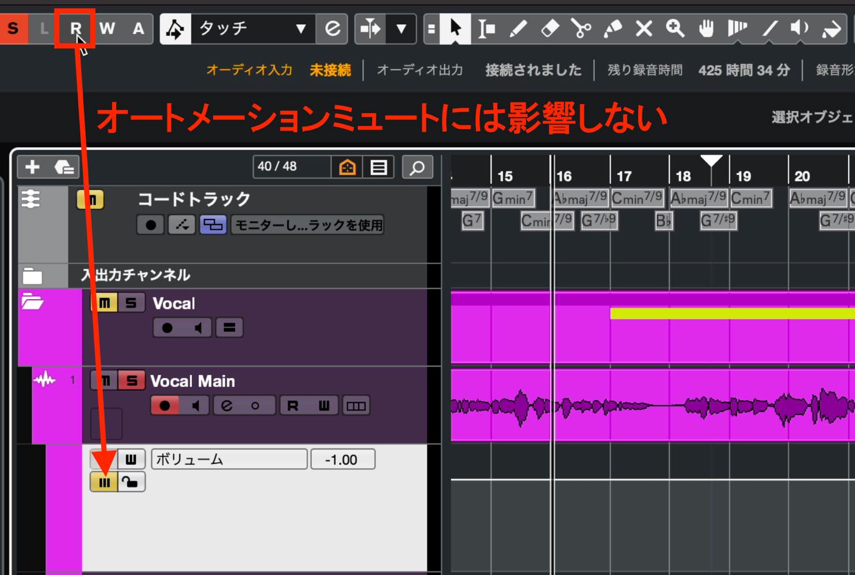The image size is (855, 575).
Task: Activate global Write automation W button
Action: click(107, 28)
